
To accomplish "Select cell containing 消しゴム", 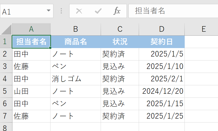I will click(76, 79).
